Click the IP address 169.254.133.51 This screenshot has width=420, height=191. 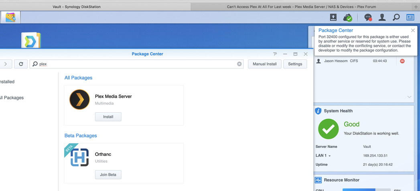click(375, 156)
